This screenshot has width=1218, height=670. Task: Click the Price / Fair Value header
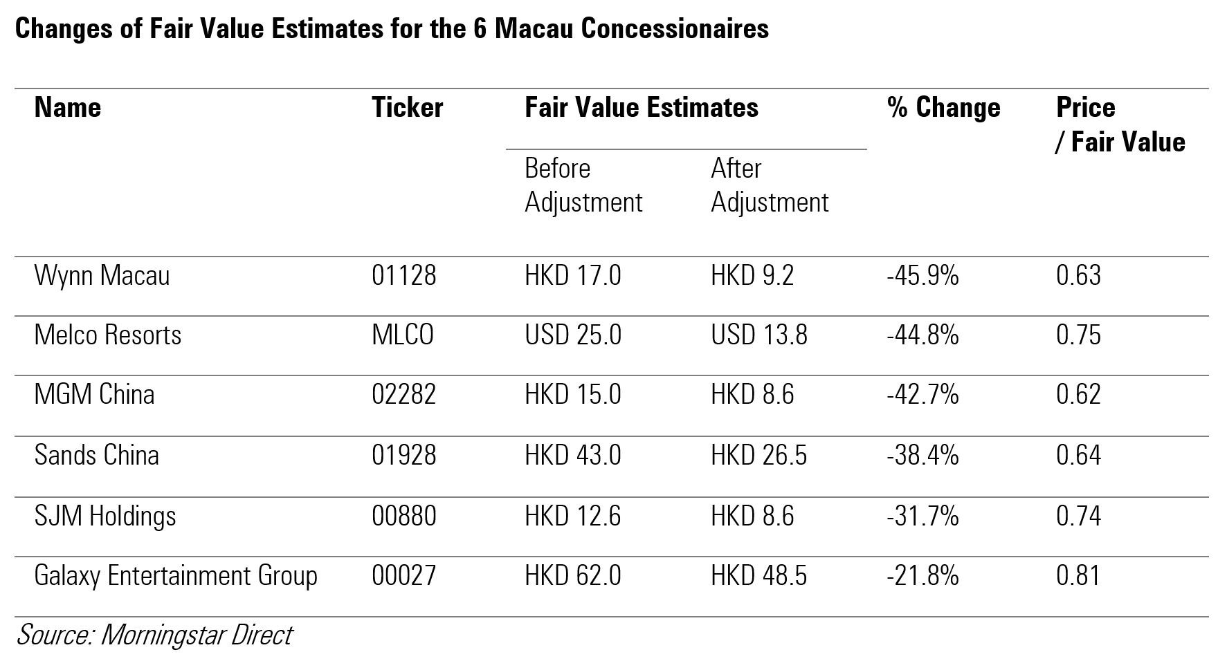1120,125
